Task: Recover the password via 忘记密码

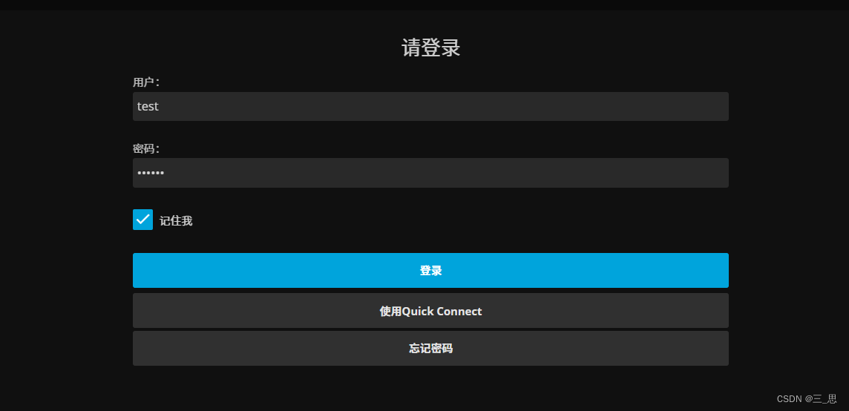Action: point(430,348)
